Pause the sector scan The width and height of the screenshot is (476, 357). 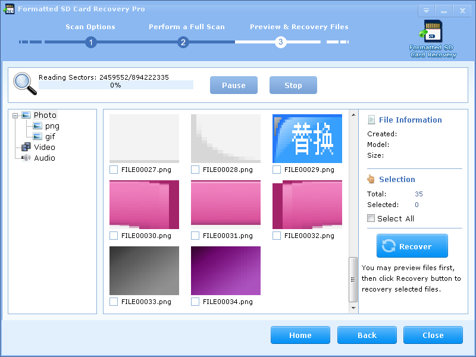233,85
